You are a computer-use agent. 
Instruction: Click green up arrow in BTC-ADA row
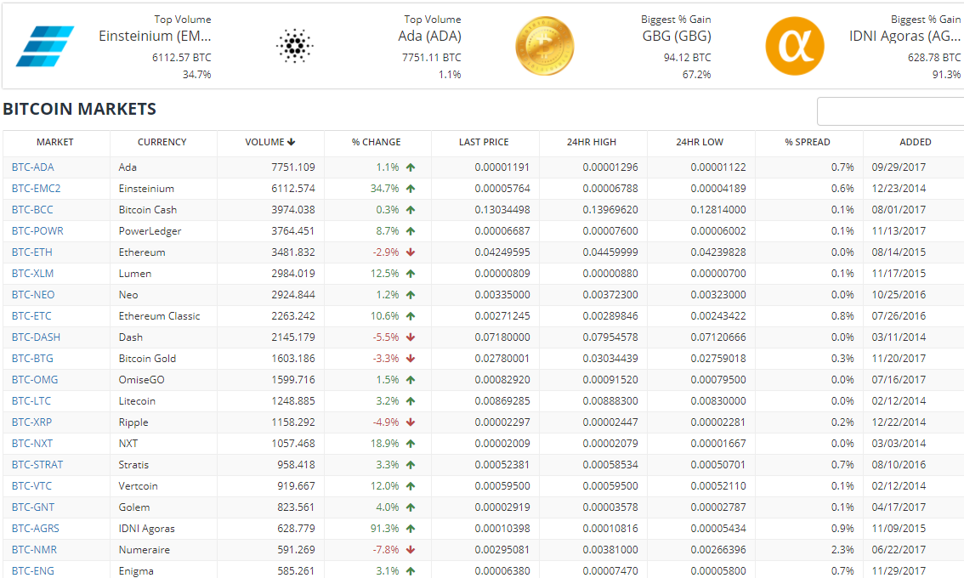pyautogui.click(x=411, y=167)
